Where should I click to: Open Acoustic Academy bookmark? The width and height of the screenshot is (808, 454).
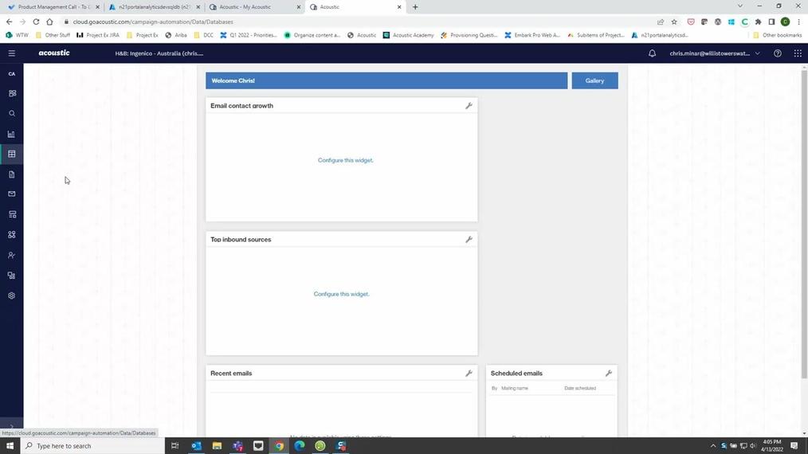(407, 35)
